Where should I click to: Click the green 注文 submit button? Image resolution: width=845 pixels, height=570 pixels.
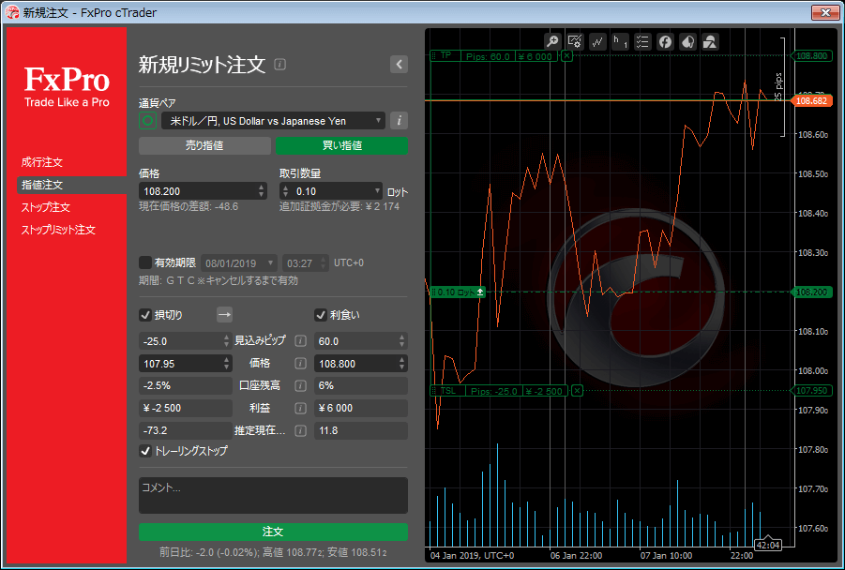click(273, 532)
